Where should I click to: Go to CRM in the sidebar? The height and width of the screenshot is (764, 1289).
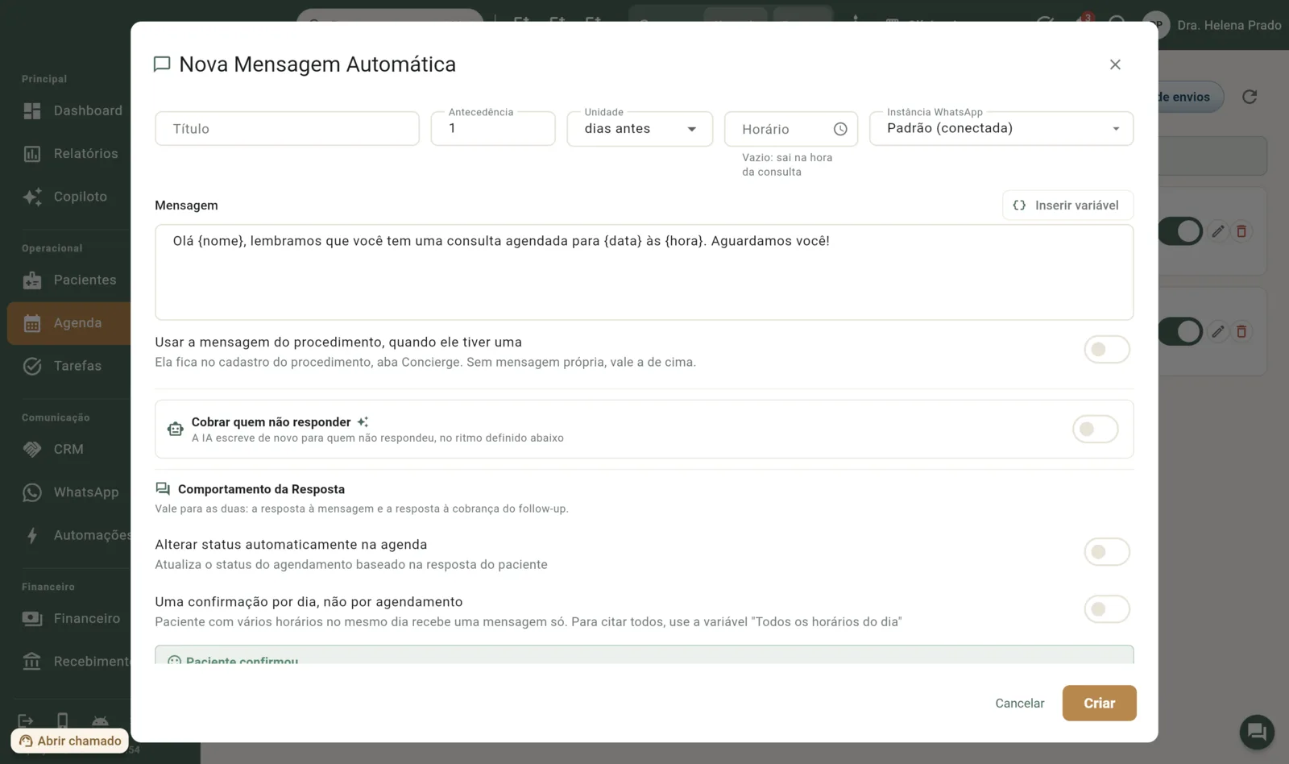click(68, 450)
